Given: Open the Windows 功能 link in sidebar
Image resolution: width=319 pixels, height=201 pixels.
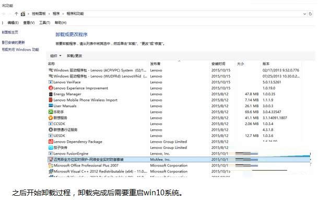Looking at the screenshot, I should pos(20,49).
